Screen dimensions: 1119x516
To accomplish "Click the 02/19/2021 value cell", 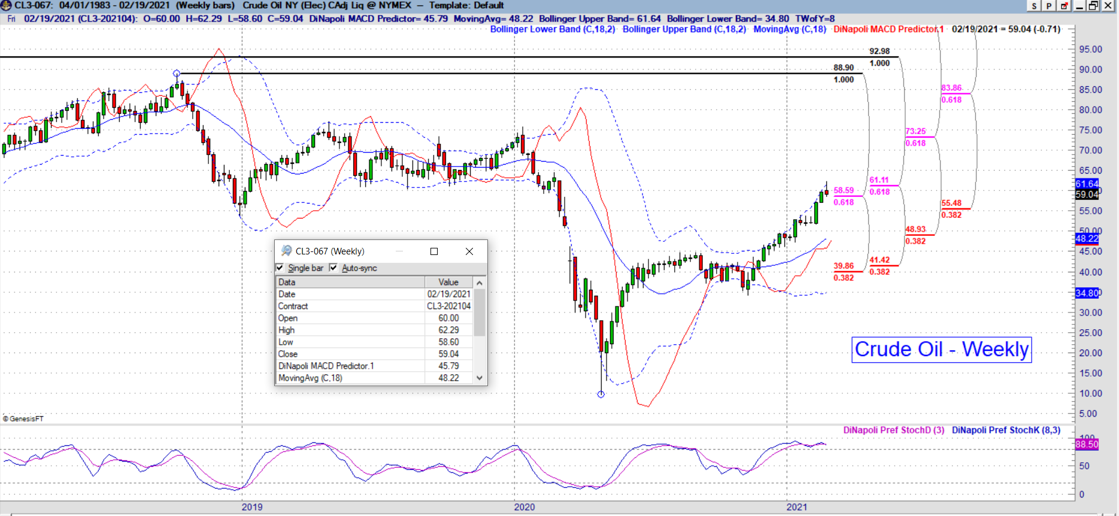I will (448, 294).
